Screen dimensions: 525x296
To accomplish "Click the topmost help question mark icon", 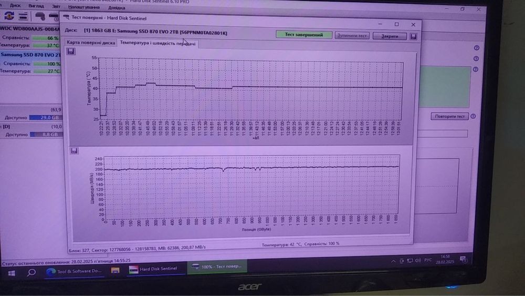I will pyautogui.click(x=477, y=48).
